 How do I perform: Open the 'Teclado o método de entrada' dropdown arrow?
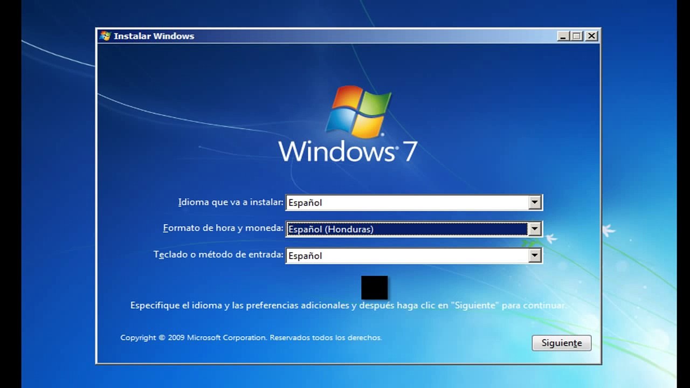(x=534, y=255)
